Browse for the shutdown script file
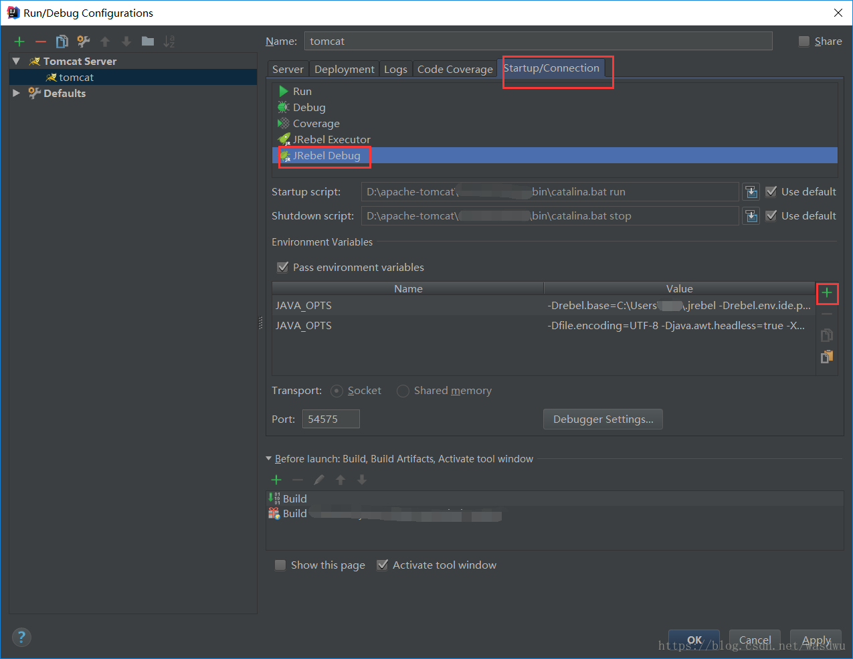Screen dimensions: 853x659 click(x=751, y=216)
